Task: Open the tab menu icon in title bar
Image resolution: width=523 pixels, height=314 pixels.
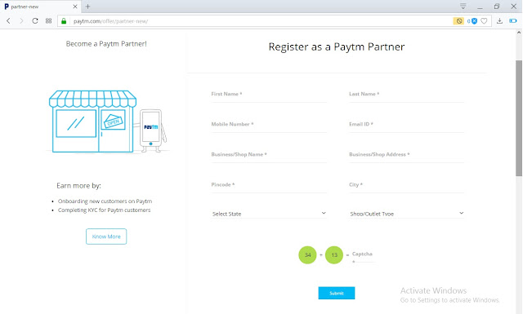Action: [x=463, y=7]
